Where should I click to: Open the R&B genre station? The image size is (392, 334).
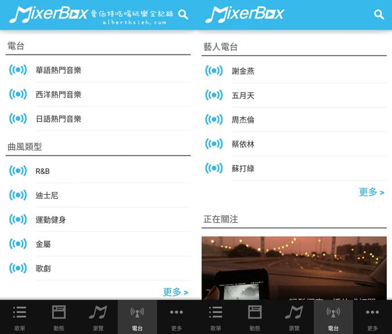point(98,170)
